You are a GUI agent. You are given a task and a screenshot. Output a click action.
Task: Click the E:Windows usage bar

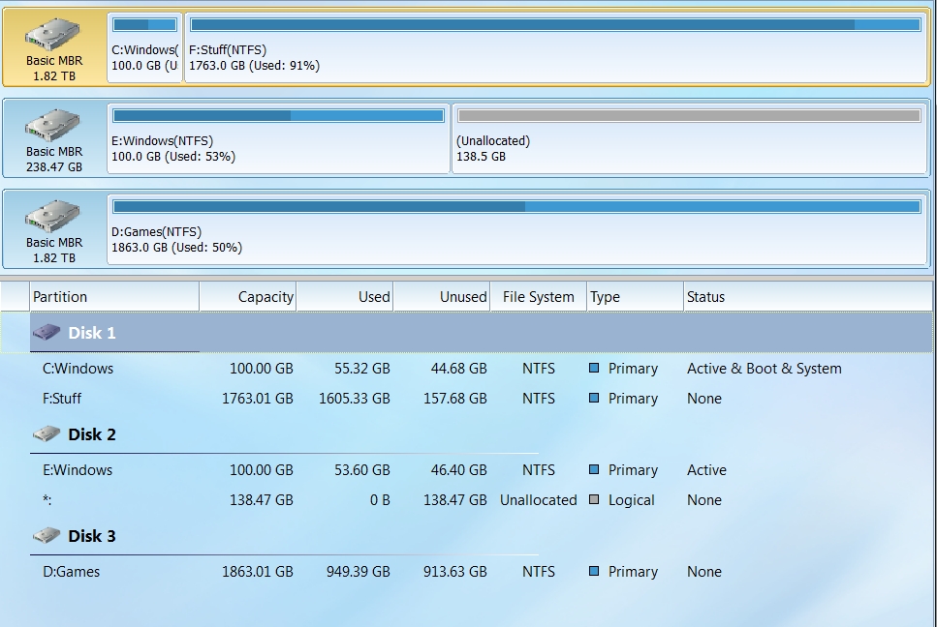pyautogui.click(x=278, y=116)
